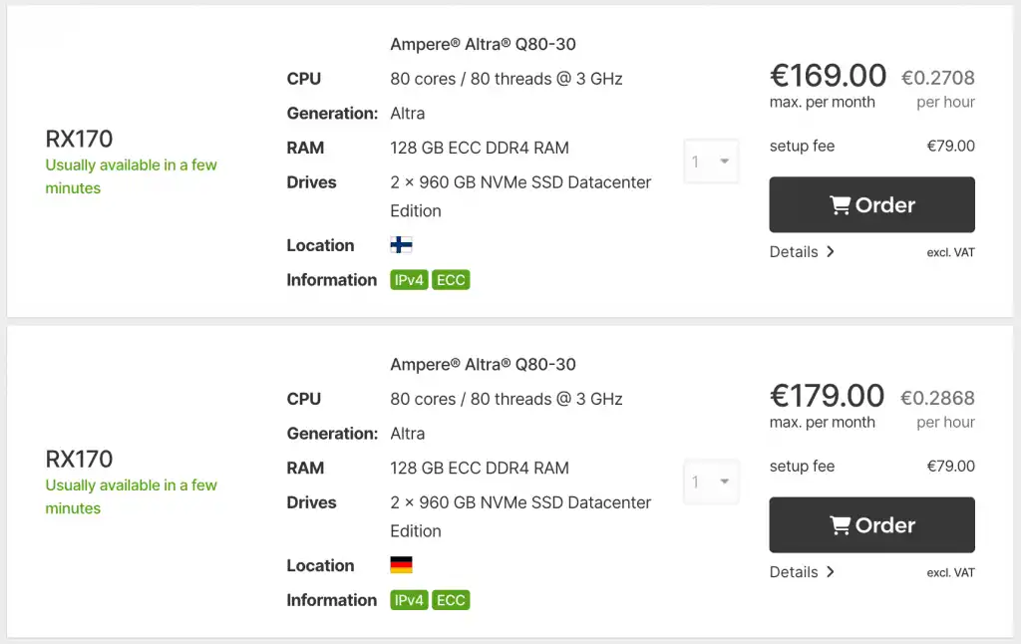The image size is (1021, 644).
Task: Open the quantity dropdown for the €169.00 server
Action: pyautogui.click(x=711, y=161)
